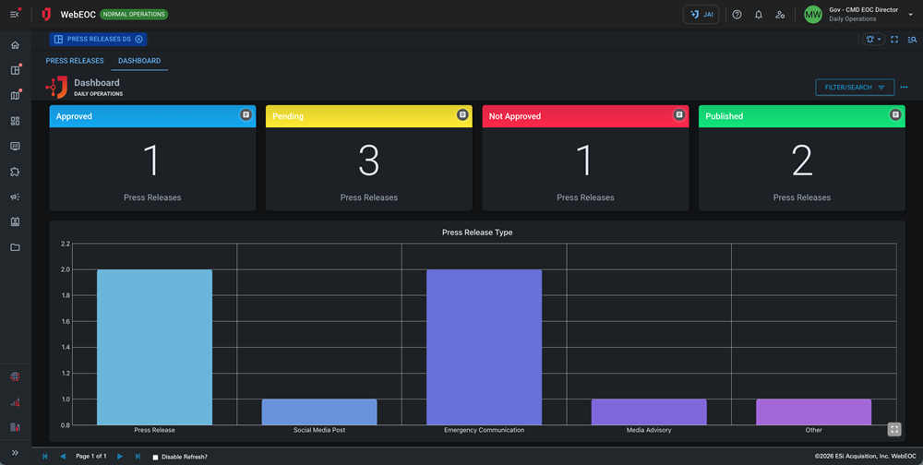Open the map icon in sidebar

tap(15, 95)
